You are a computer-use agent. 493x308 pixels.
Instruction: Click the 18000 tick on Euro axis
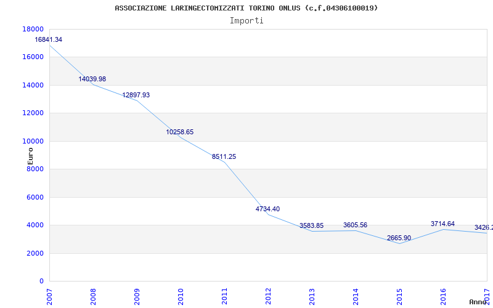click(33, 29)
